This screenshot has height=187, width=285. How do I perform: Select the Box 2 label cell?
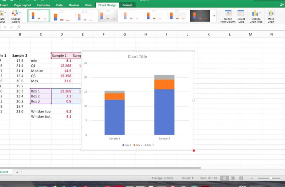(x=41, y=96)
